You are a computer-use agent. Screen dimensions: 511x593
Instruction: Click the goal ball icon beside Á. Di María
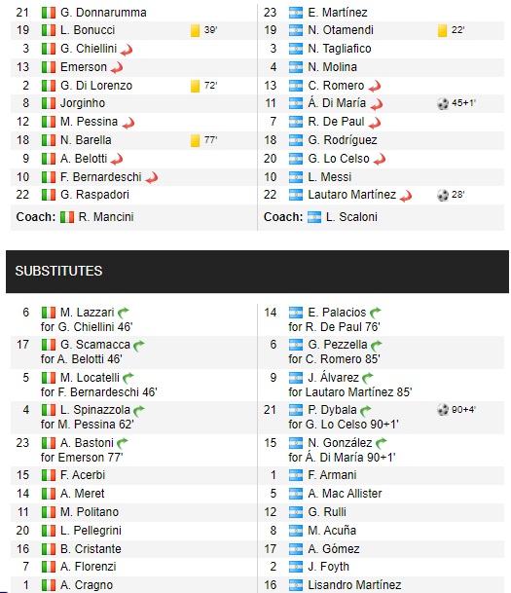coord(443,103)
